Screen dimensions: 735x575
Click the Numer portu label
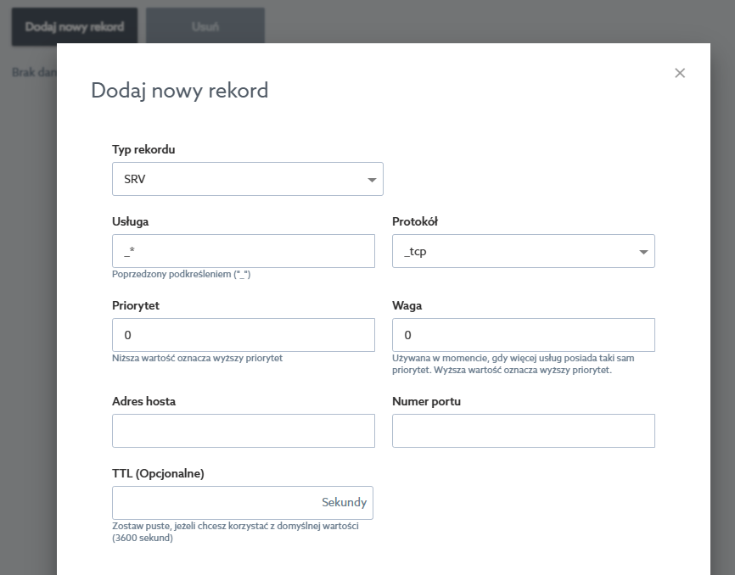point(426,401)
